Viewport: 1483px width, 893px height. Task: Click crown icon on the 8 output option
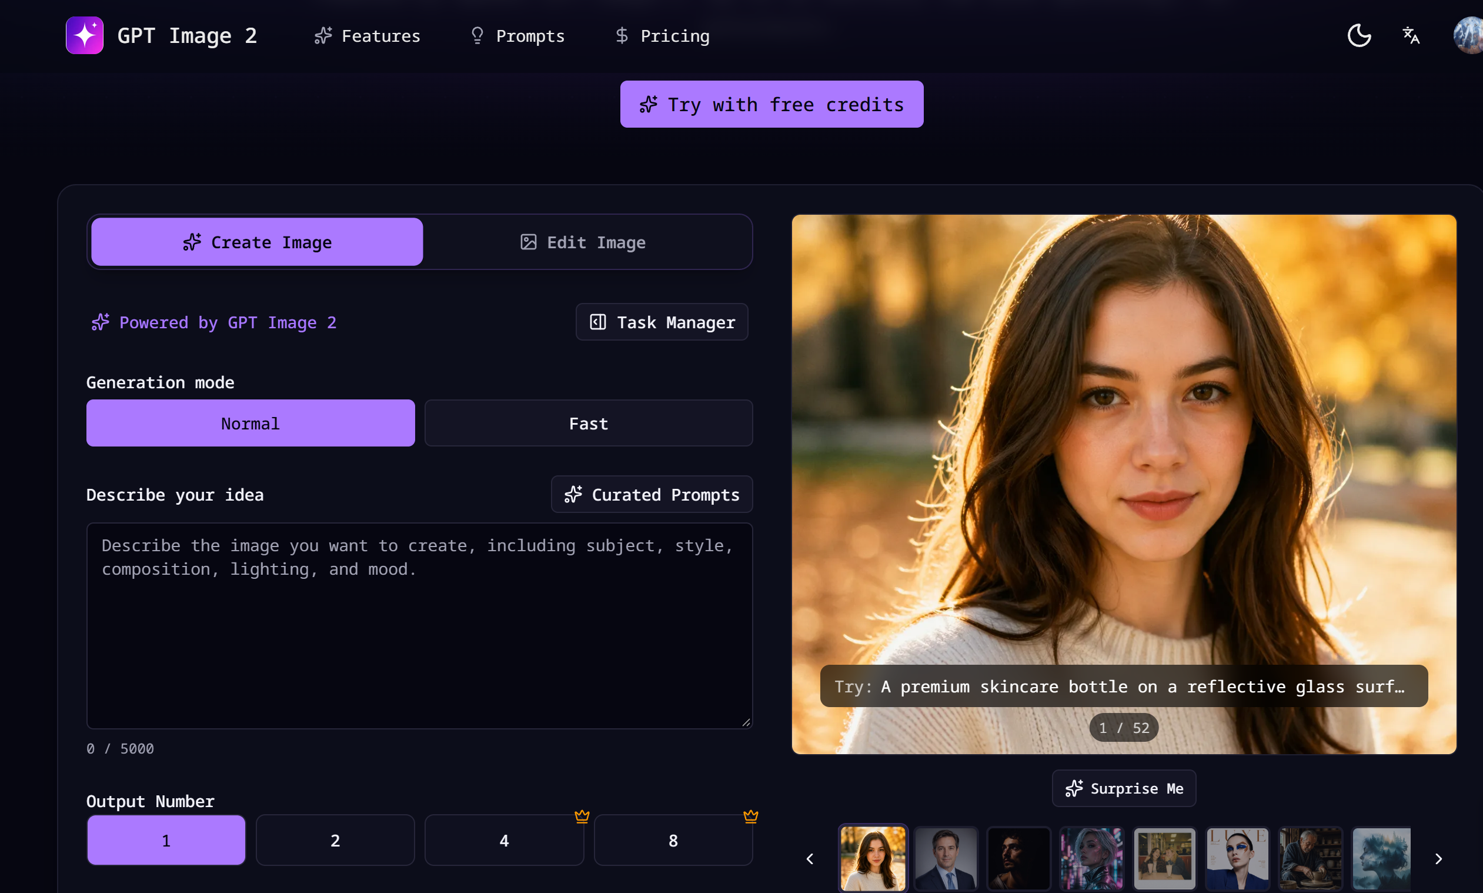(x=750, y=816)
